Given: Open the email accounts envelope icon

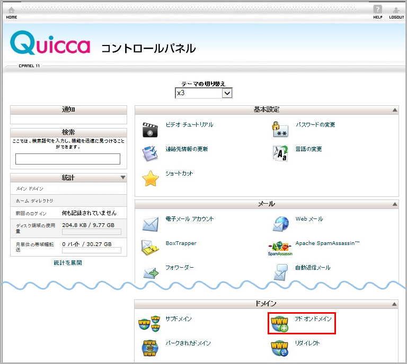Looking at the screenshot, I should 151,224.
